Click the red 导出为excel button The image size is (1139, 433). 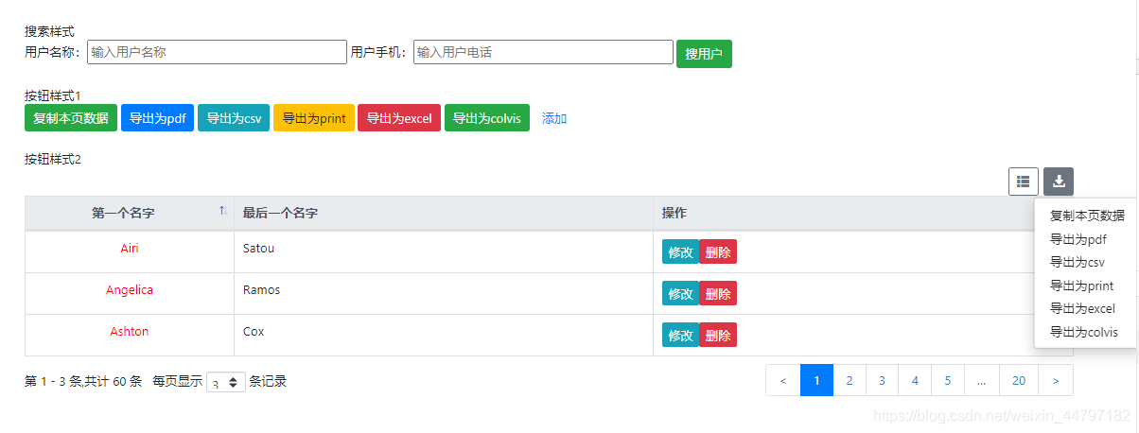coord(399,118)
